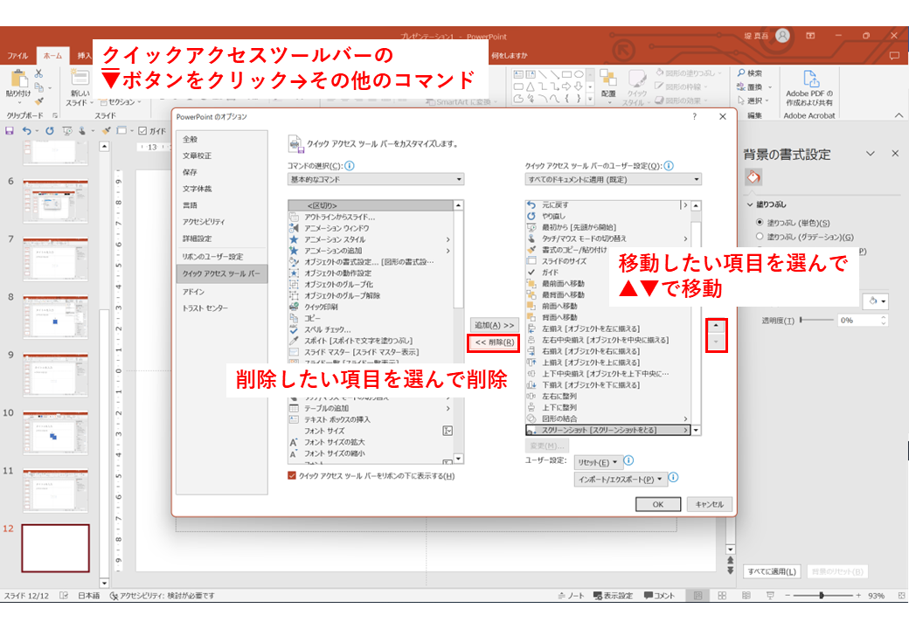Open すべてのドキュメントに適用 dropdown
909x629 pixels.
pyautogui.click(x=614, y=180)
